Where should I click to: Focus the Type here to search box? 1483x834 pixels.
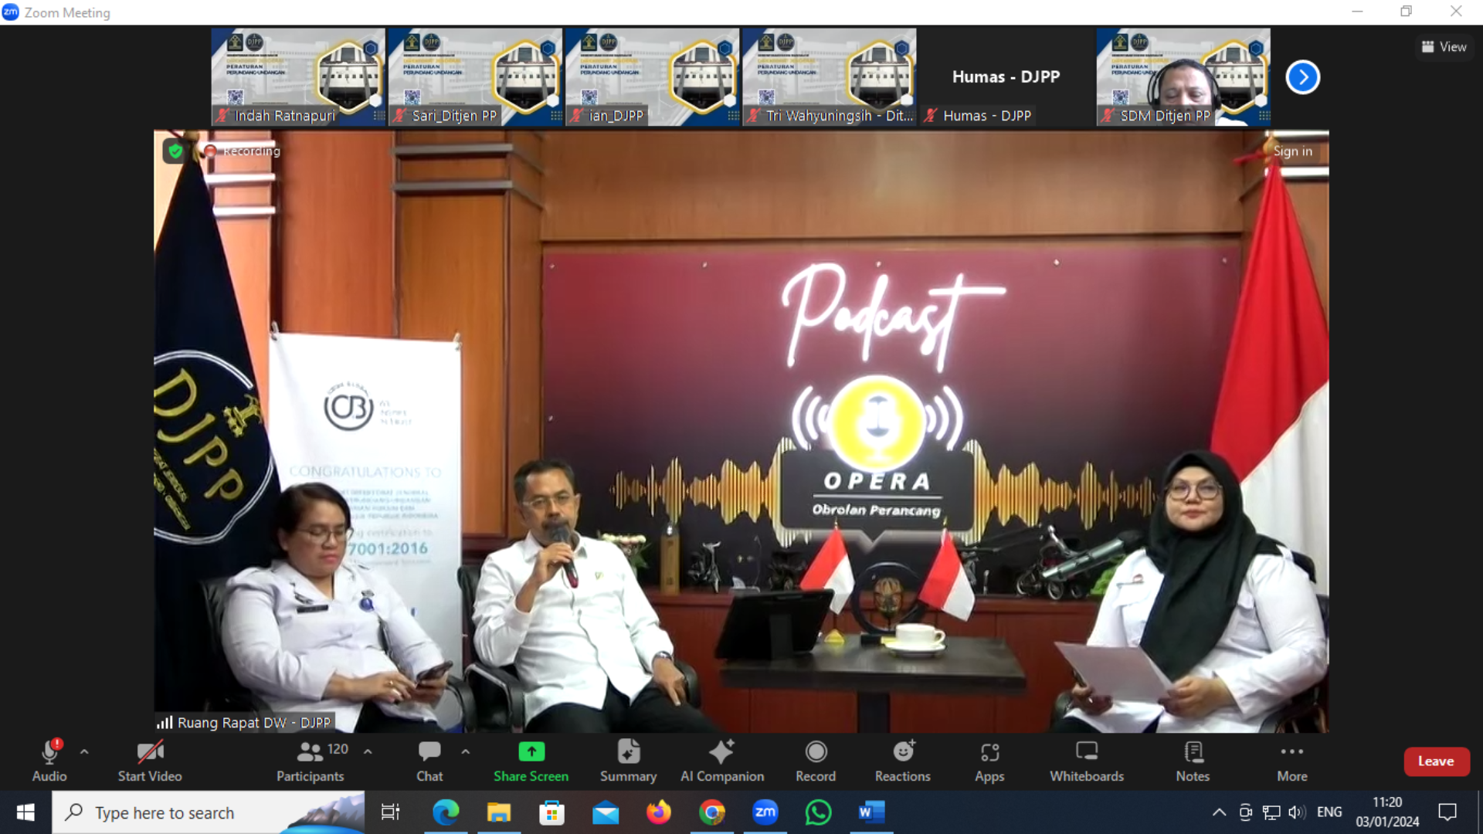click(x=209, y=812)
